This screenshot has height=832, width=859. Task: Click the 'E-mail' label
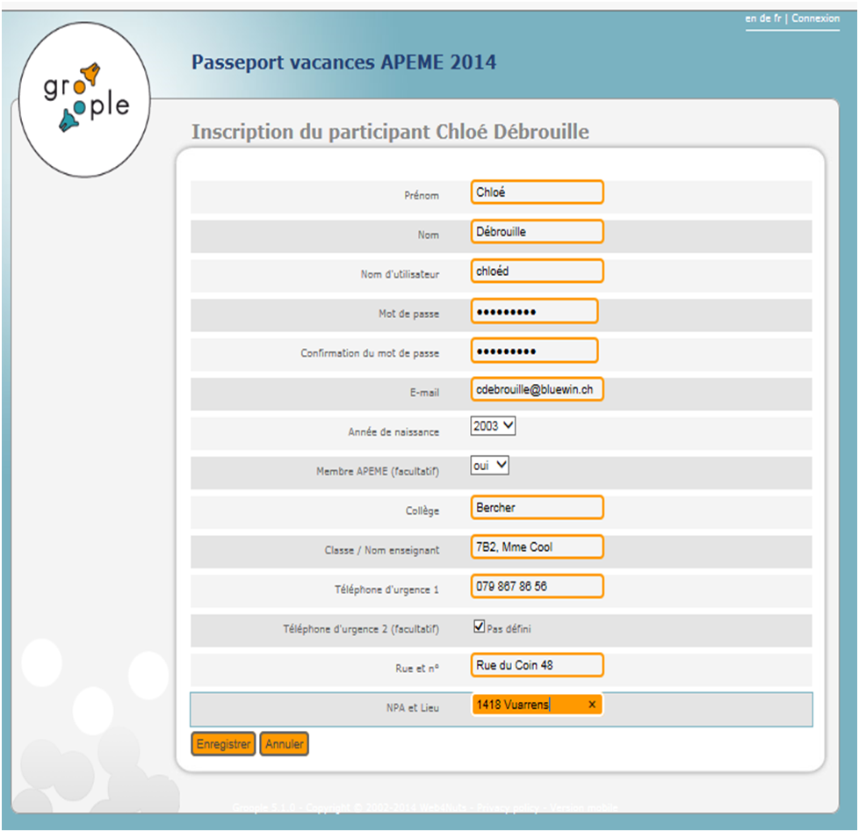click(424, 393)
